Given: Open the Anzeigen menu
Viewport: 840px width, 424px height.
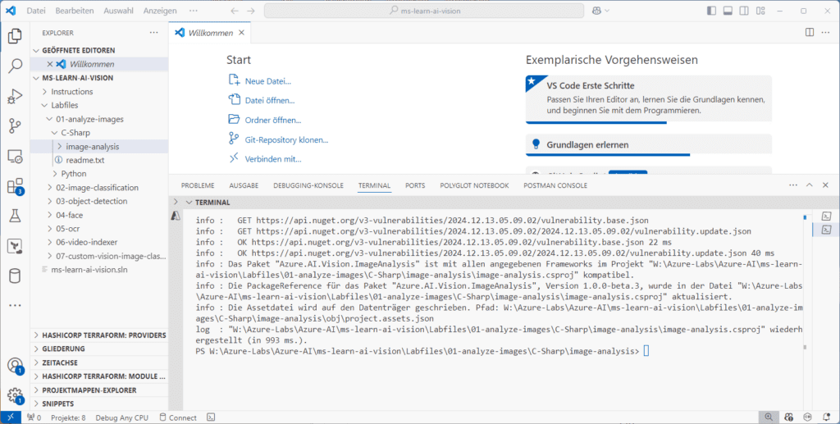Looking at the screenshot, I should pyautogui.click(x=160, y=11).
